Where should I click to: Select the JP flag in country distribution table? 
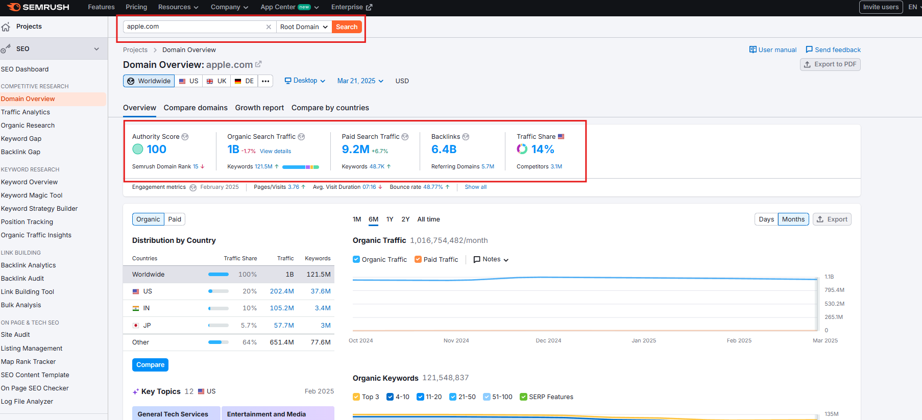coord(136,326)
